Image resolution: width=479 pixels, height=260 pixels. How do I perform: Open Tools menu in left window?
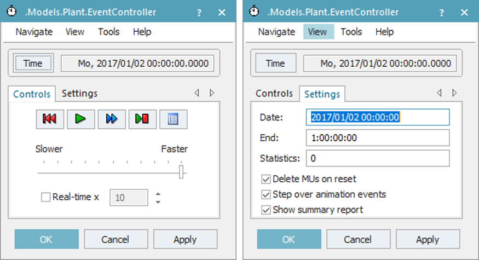click(109, 32)
